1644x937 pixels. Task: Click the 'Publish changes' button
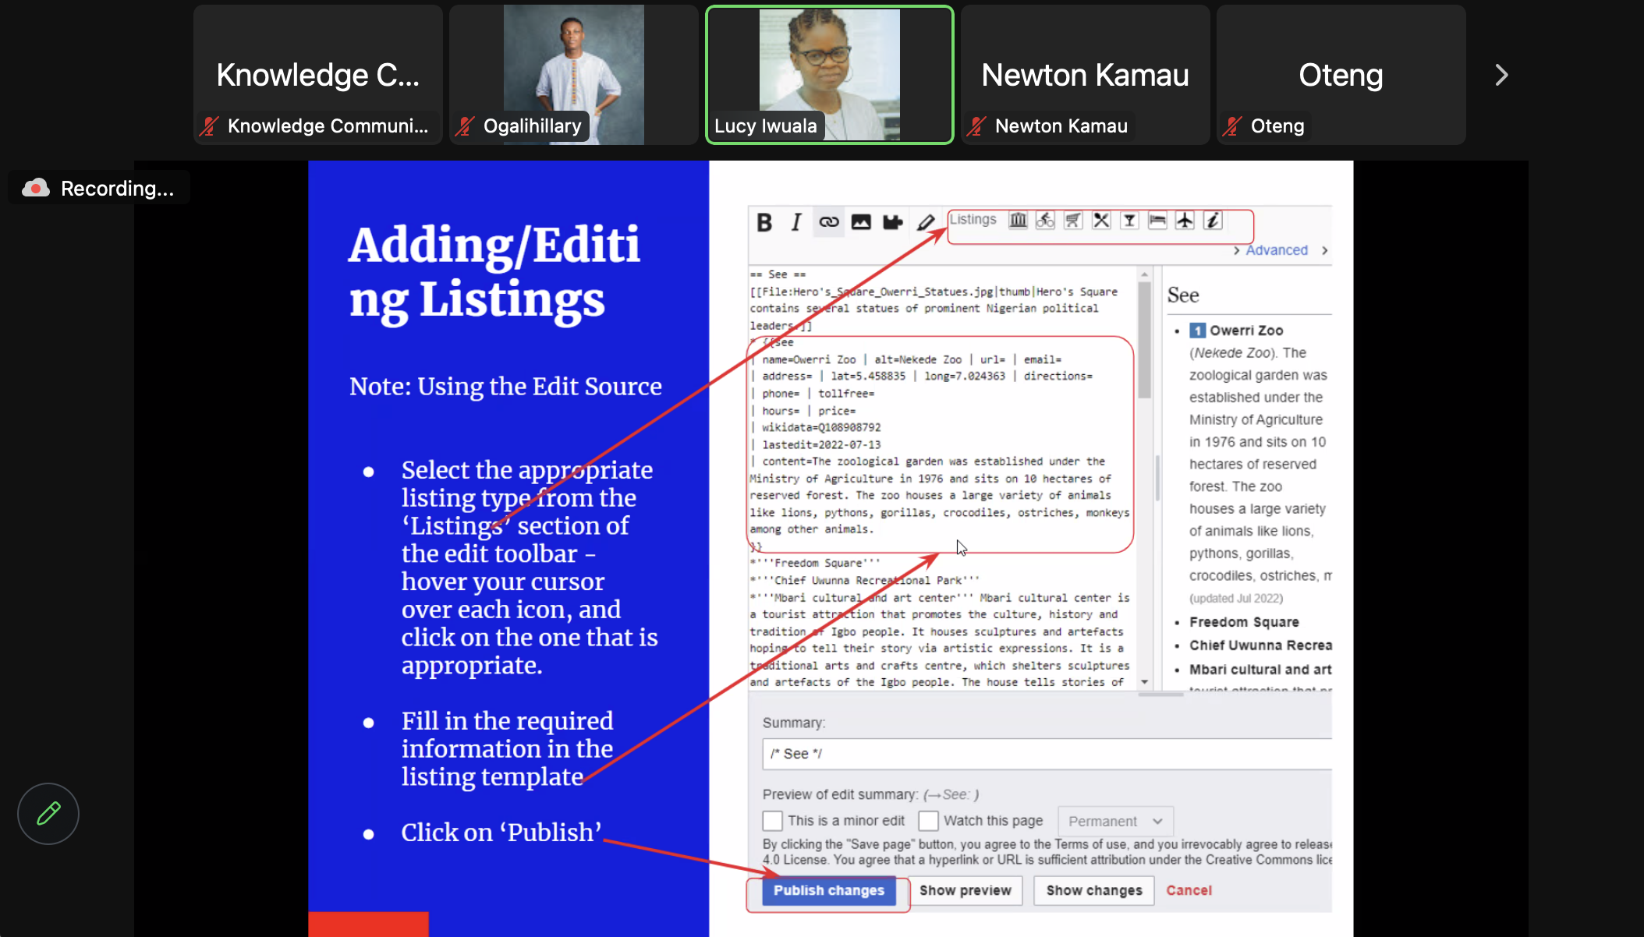[827, 891]
